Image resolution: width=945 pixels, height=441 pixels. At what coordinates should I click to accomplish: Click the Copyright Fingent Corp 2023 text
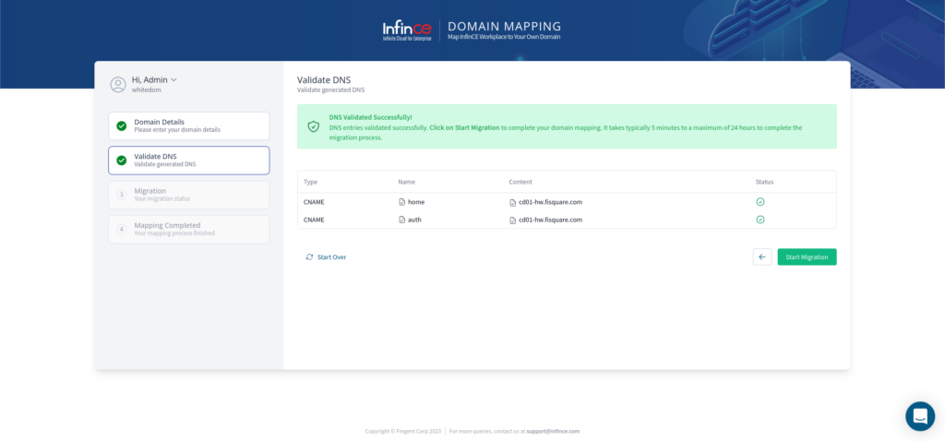tap(403, 432)
